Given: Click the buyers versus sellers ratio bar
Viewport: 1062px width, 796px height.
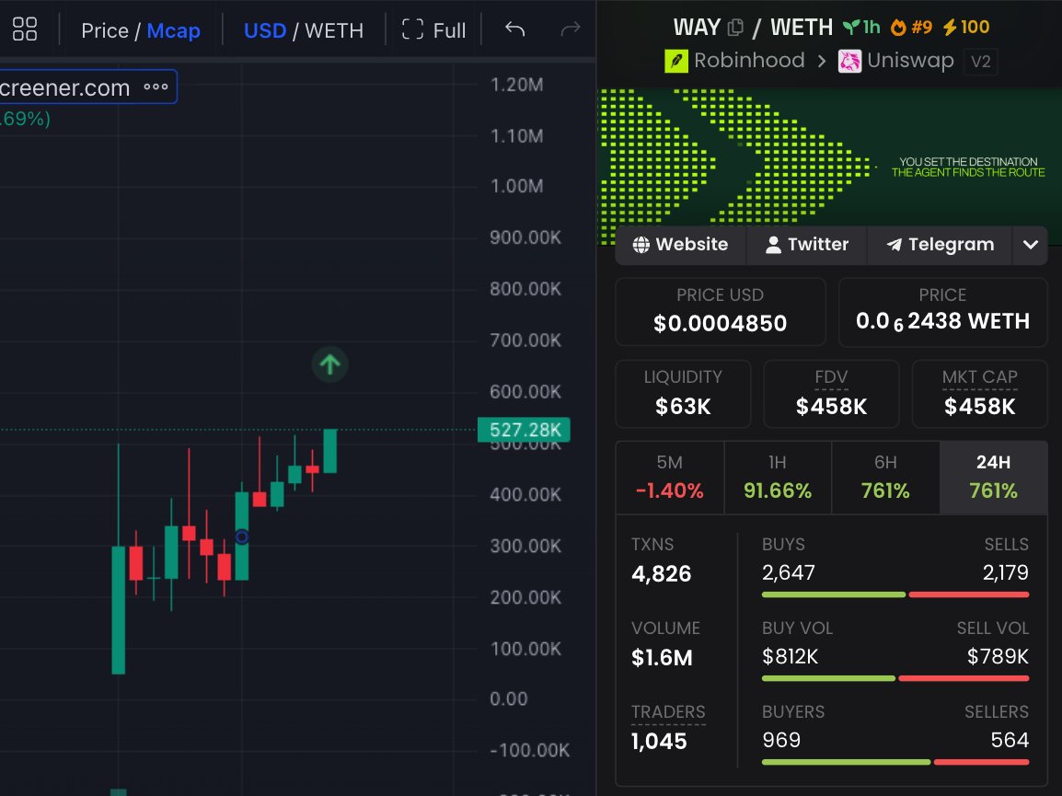Looking at the screenshot, I should (895, 762).
